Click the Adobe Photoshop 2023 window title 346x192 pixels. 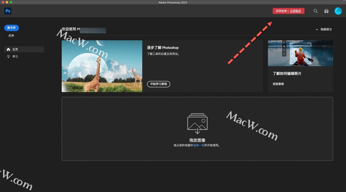(x=173, y=3)
